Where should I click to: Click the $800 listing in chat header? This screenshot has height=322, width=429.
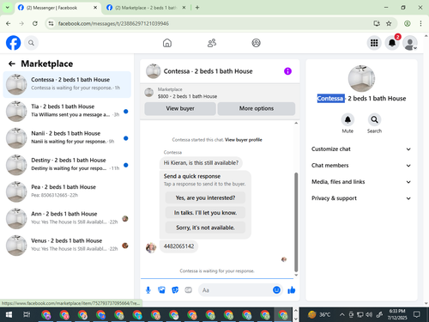click(187, 96)
